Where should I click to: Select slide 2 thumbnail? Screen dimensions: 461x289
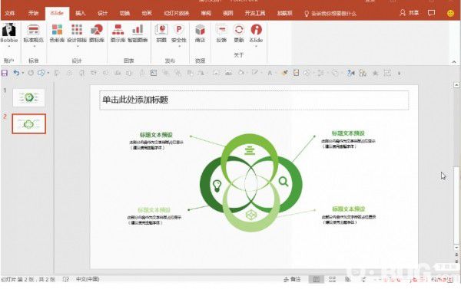tap(29, 124)
